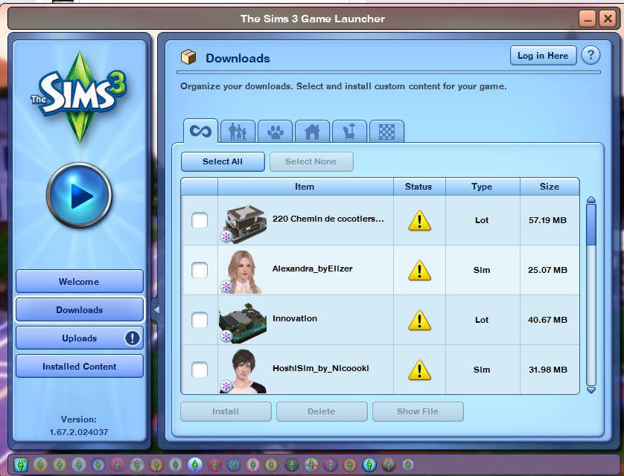Click the Show File button

[x=418, y=411]
